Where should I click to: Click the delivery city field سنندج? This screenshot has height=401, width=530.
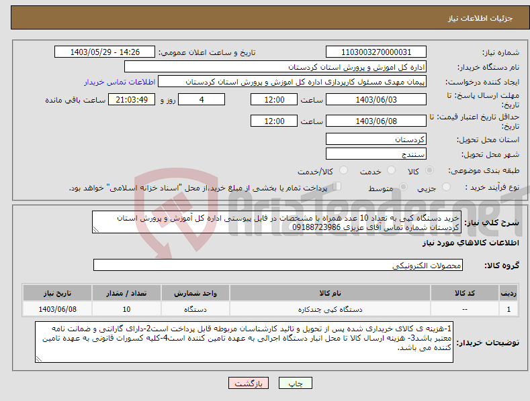[376, 154]
